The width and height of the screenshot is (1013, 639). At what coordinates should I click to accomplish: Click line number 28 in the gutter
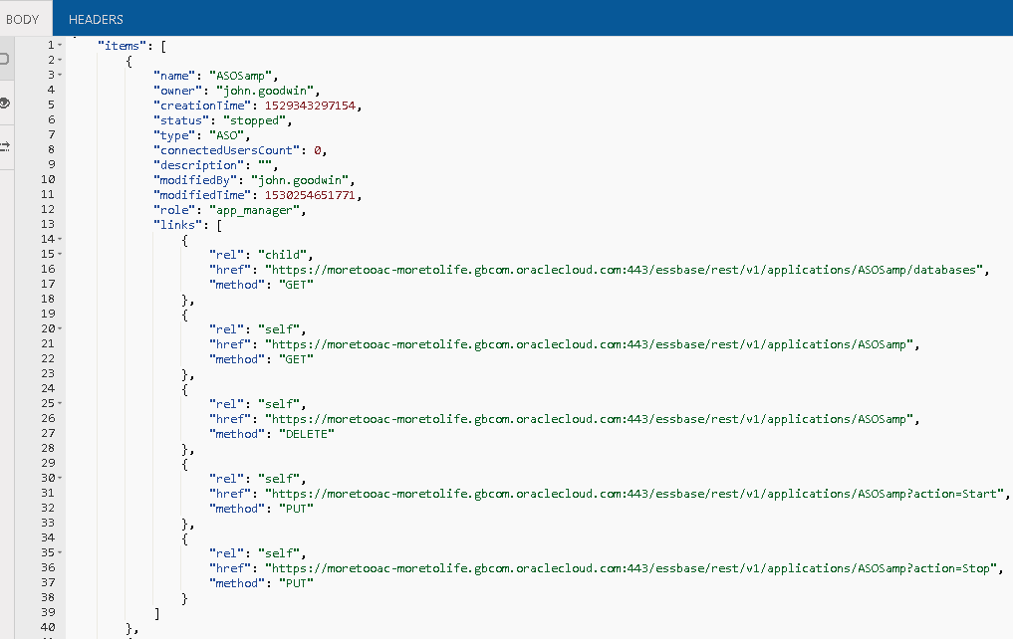[48, 448]
